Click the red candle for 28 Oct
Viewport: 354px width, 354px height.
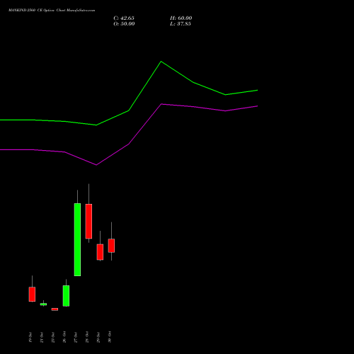point(88,222)
